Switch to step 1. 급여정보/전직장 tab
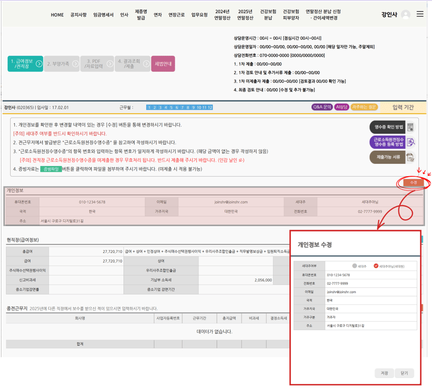Image resolution: width=432 pixels, height=390 pixels. click(25, 63)
